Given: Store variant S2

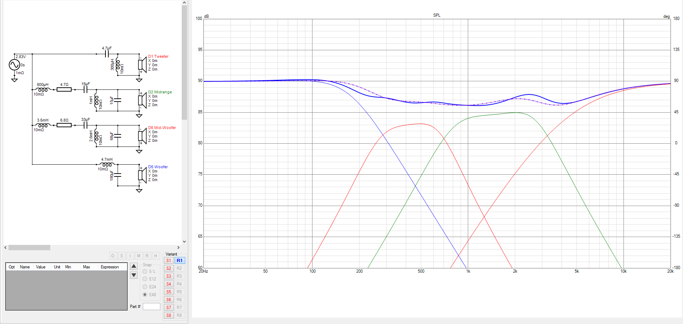Looking at the screenshot, I should (169, 268).
